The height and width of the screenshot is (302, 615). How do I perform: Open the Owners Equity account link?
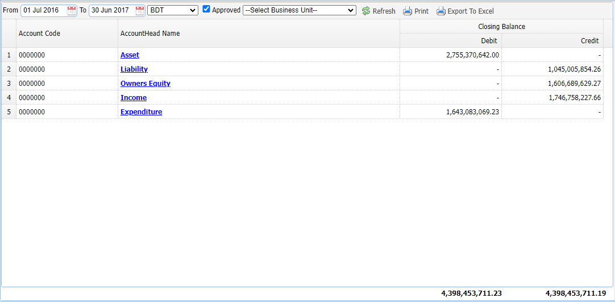pos(146,83)
